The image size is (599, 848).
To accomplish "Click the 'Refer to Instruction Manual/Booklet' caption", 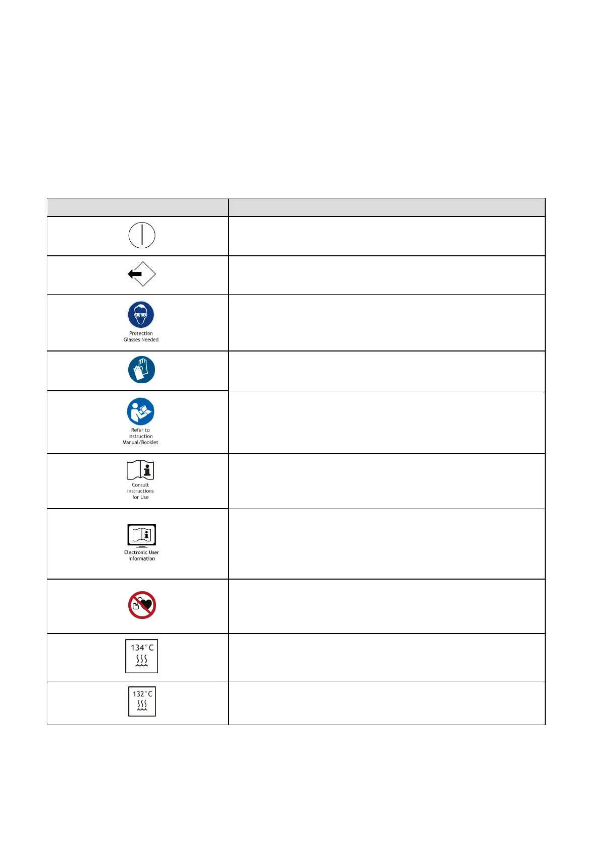I will click(x=140, y=436).
